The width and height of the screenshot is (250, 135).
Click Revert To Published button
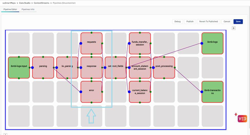pos(208,22)
